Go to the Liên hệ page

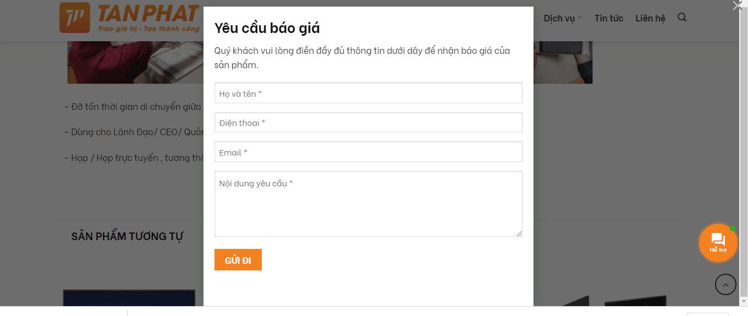point(650,18)
